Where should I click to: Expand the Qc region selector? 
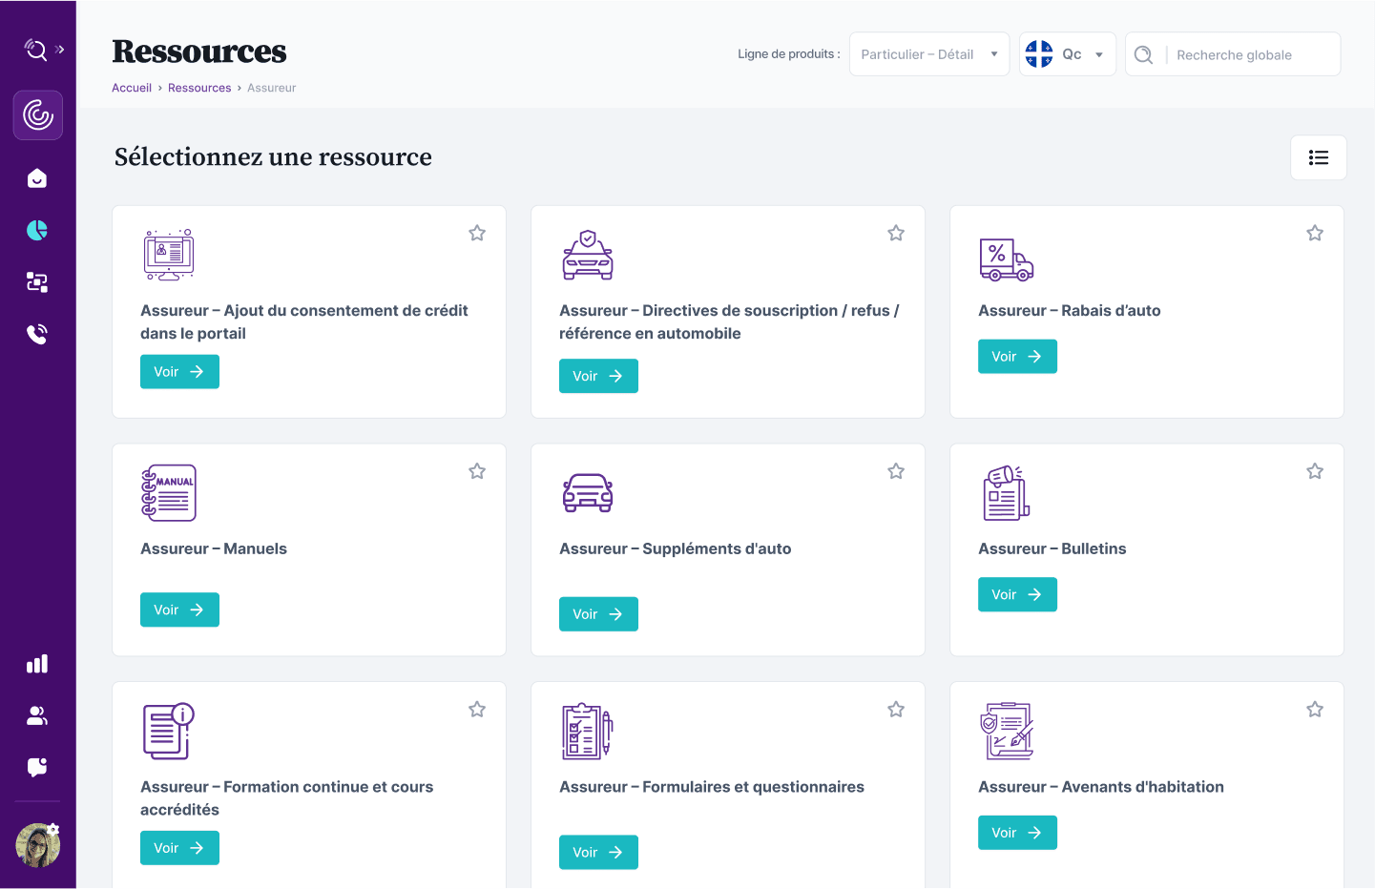coord(1067,54)
